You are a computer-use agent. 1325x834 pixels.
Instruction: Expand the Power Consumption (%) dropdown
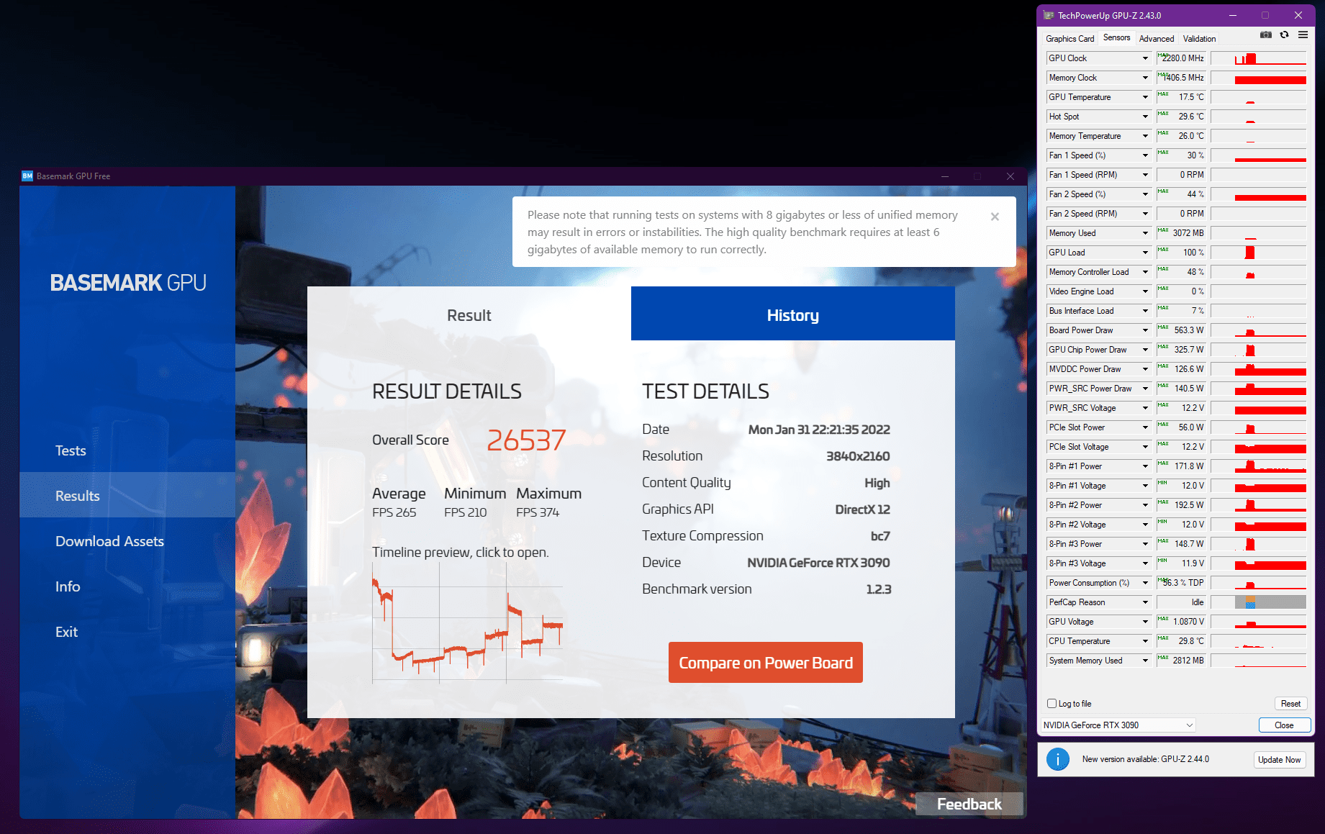tap(1145, 583)
